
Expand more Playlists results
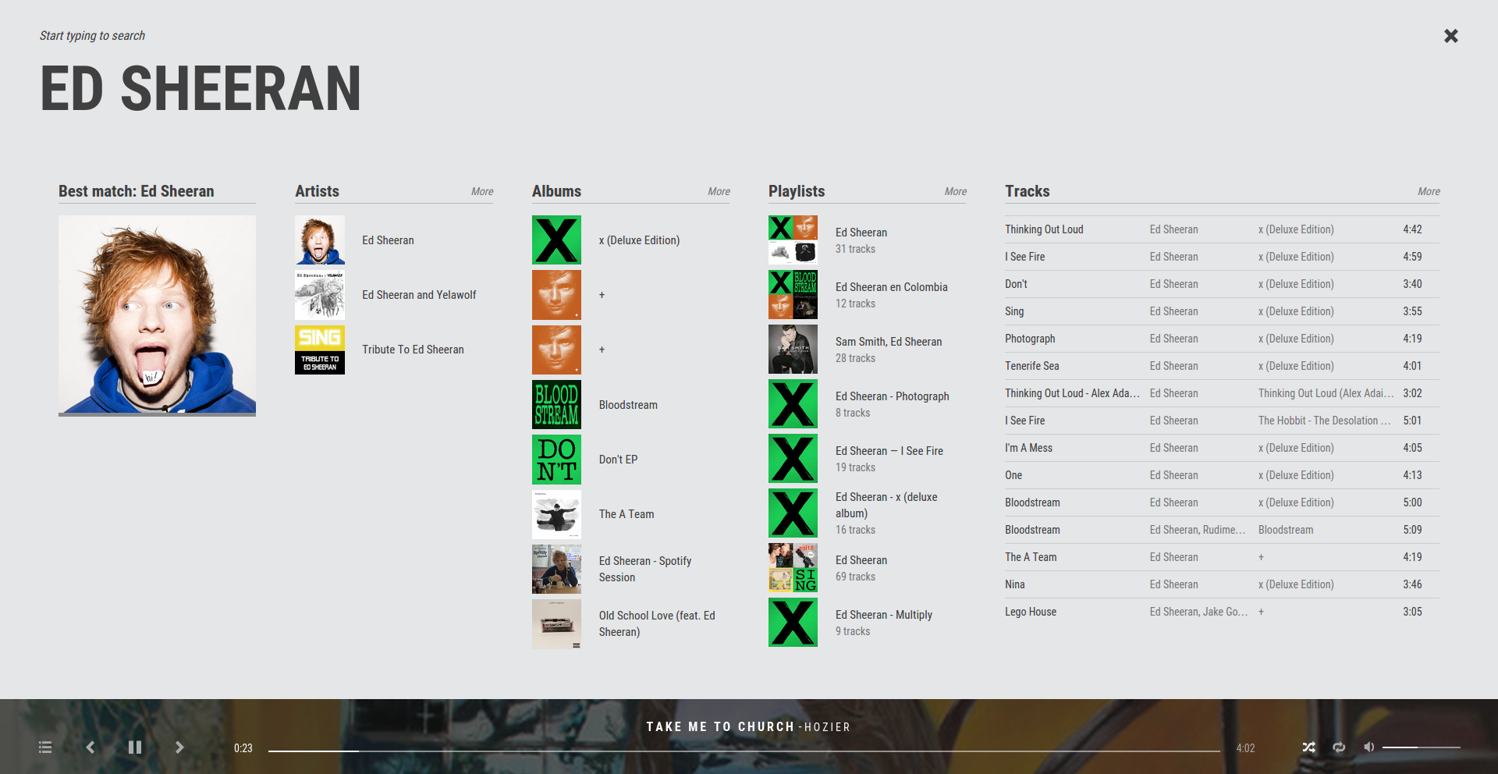[955, 192]
